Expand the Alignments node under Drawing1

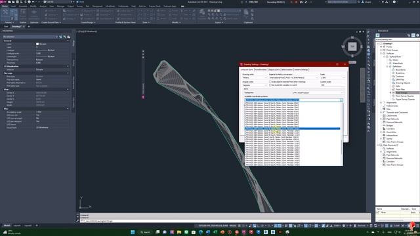pos(381,102)
